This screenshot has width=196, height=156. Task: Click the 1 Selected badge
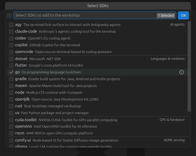166,15
